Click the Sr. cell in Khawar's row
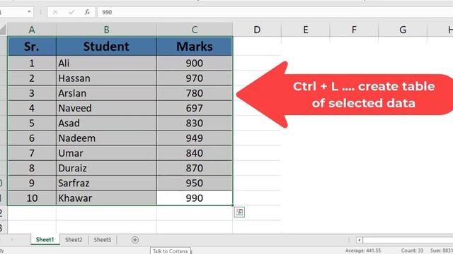Image resolution: width=453 pixels, height=254 pixels. [32, 198]
